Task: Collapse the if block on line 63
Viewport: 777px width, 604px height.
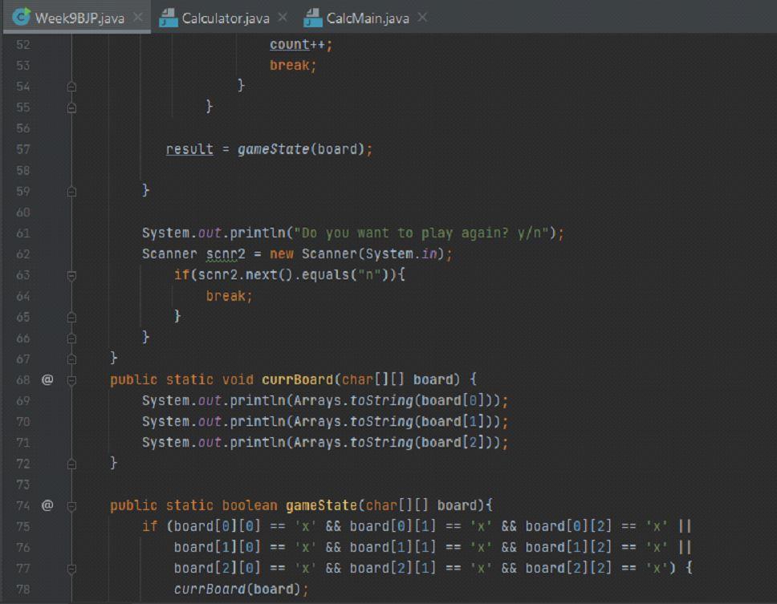Action: tap(71, 276)
